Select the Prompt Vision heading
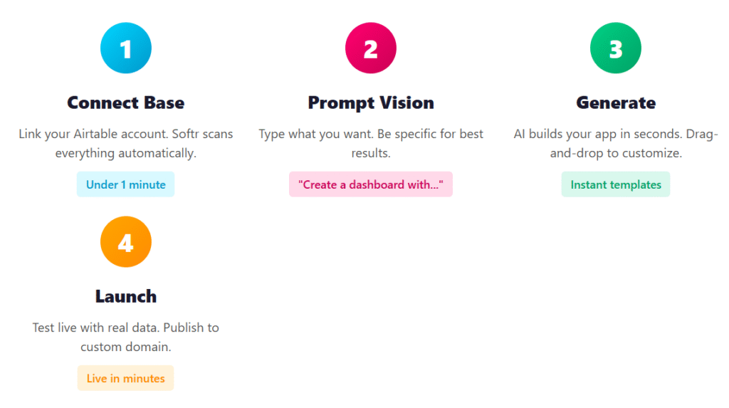The height and width of the screenshot is (408, 729). [x=371, y=103]
